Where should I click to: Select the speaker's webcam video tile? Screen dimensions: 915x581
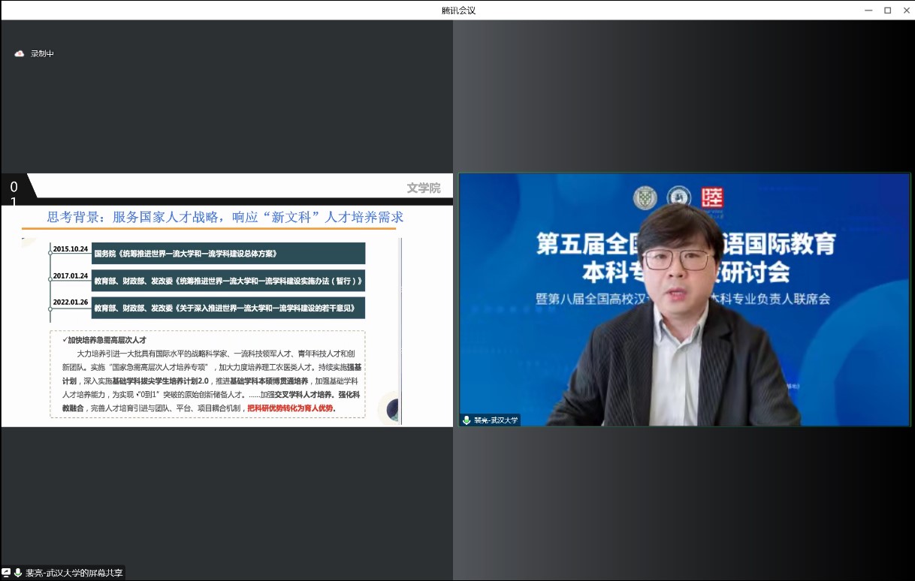[684, 300]
